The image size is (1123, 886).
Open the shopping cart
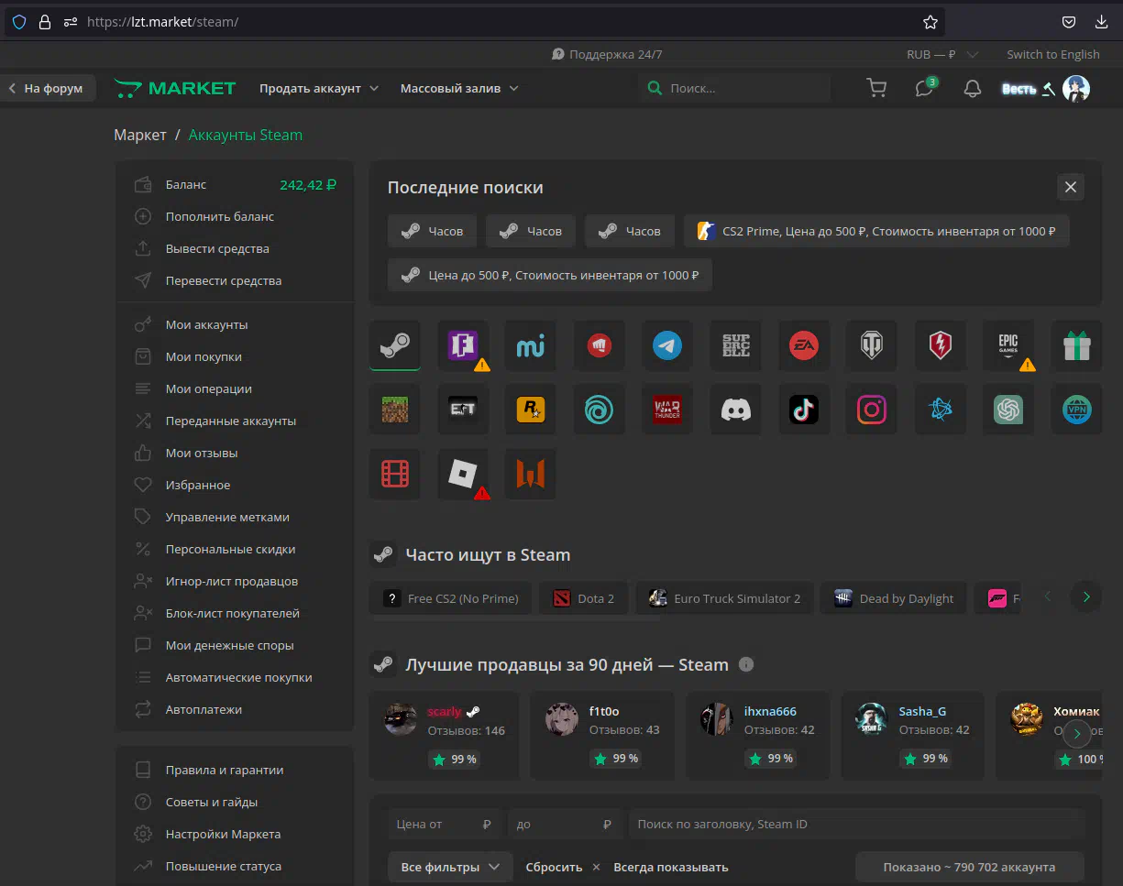point(876,88)
